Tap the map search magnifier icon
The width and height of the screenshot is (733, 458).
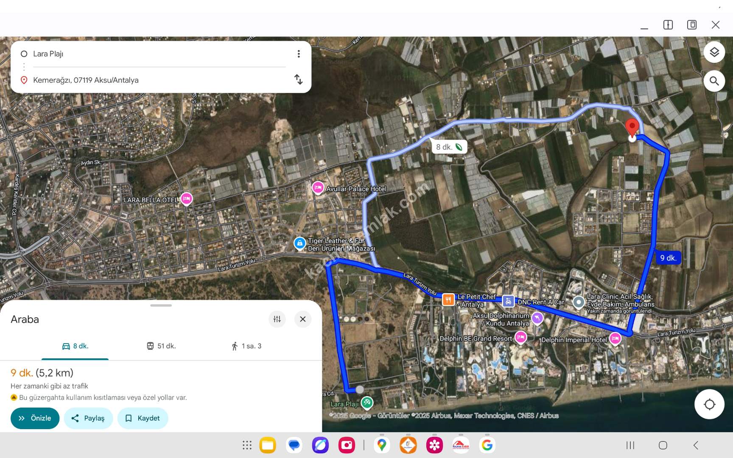pyautogui.click(x=714, y=81)
